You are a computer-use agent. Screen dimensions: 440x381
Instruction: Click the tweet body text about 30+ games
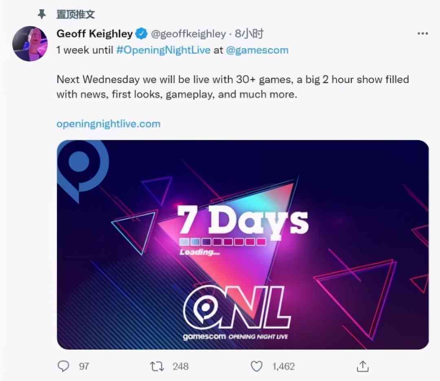233,87
